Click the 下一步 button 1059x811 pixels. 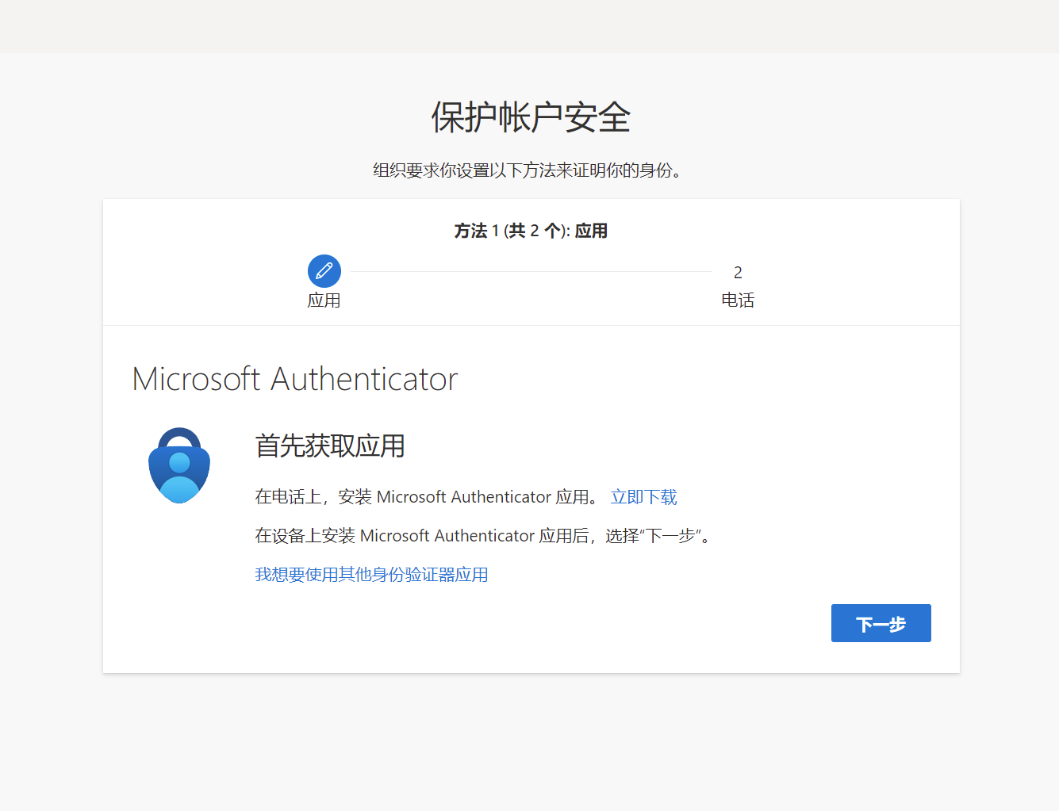click(881, 623)
